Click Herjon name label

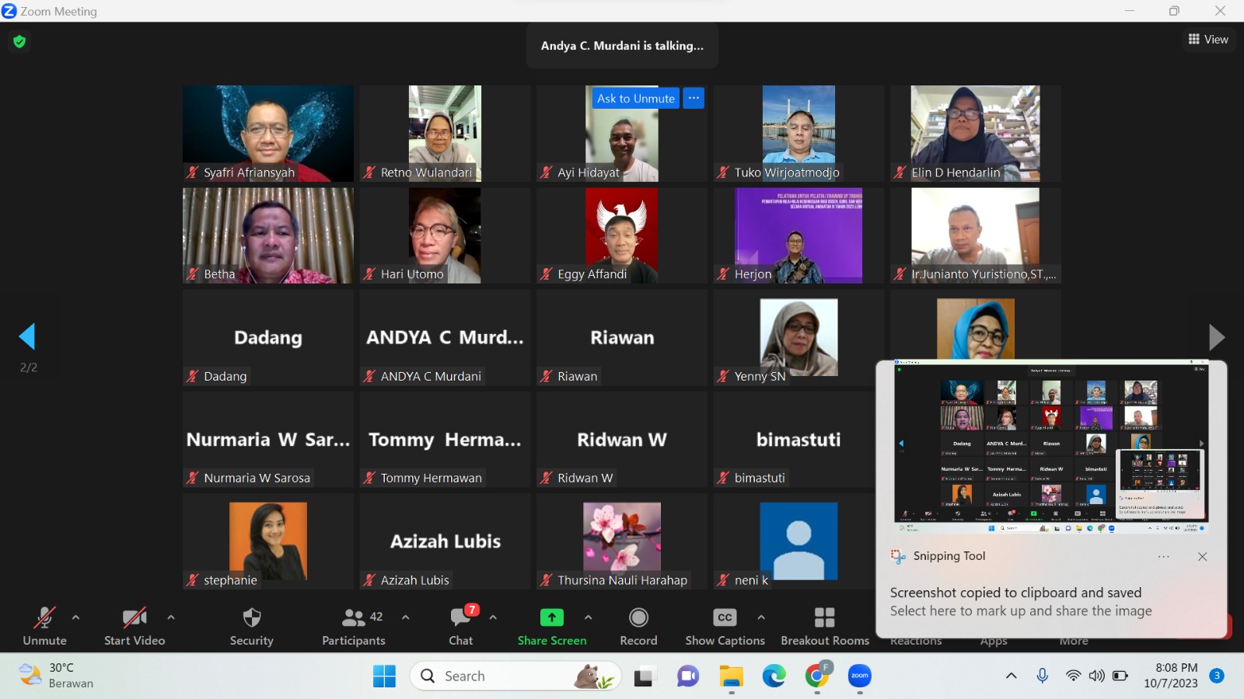point(753,274)
